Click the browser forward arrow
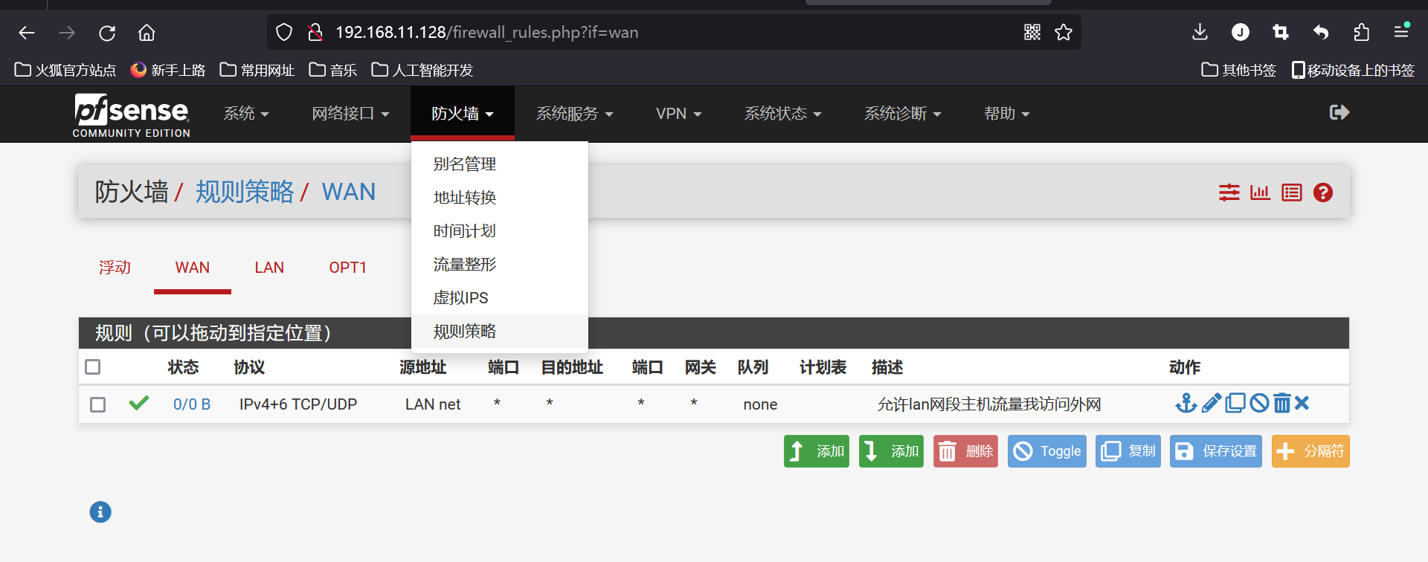1428x562 pixels. pos(67,33)
